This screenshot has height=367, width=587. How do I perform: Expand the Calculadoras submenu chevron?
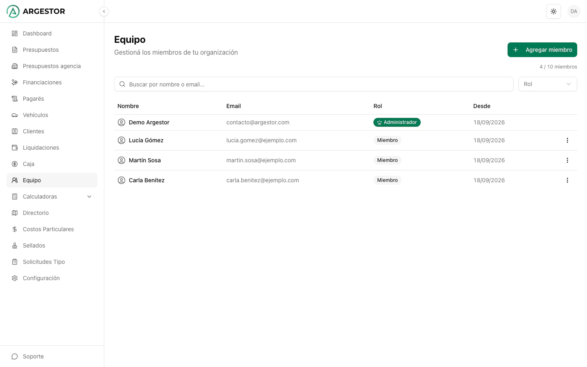pos(89,197)
